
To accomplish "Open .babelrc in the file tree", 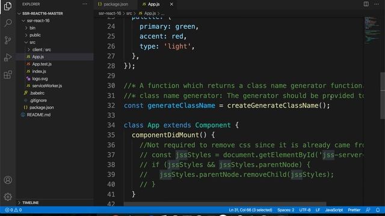I will tap(37, 93).
